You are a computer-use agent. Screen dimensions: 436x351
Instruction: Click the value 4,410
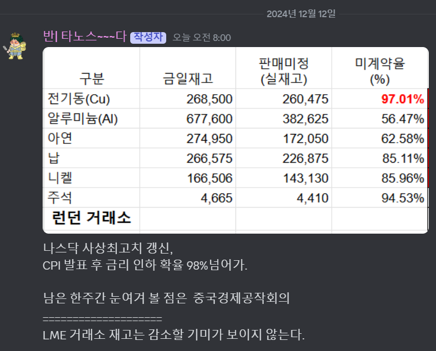coord(313,198)
